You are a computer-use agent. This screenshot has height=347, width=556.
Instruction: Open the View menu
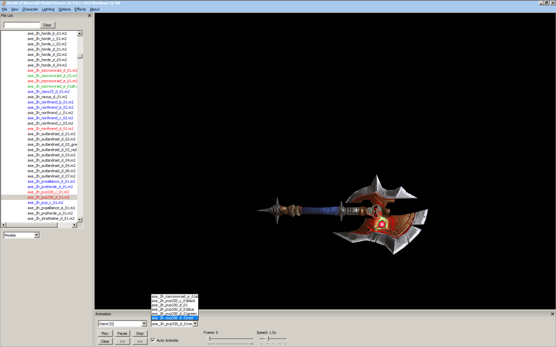(15, 10)
